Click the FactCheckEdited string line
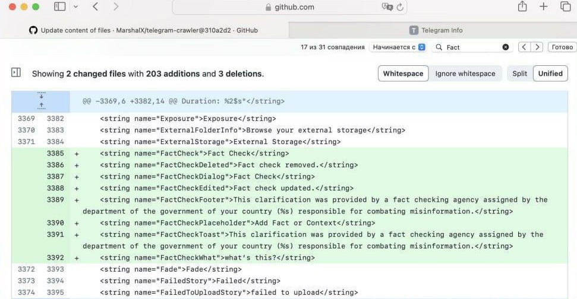The image size is (577, 299). point(226,188)
